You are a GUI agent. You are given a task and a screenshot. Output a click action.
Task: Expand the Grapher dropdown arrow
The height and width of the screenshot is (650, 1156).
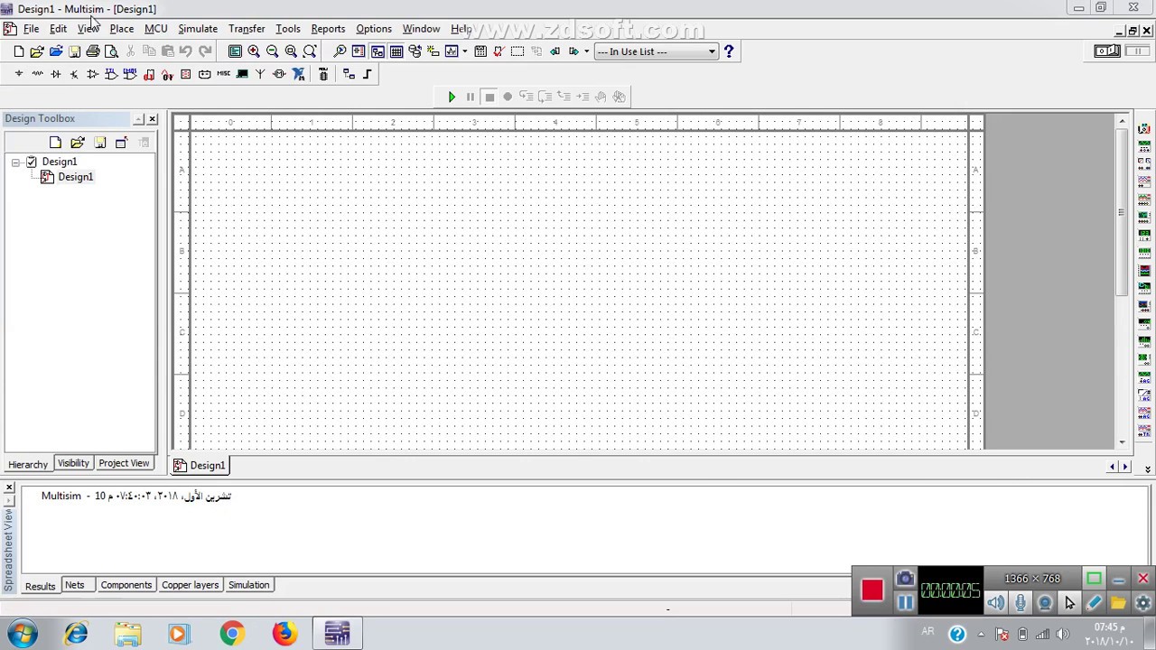point(465,51)
